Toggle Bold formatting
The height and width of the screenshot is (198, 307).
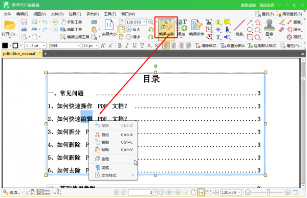(x=120, y=46)
